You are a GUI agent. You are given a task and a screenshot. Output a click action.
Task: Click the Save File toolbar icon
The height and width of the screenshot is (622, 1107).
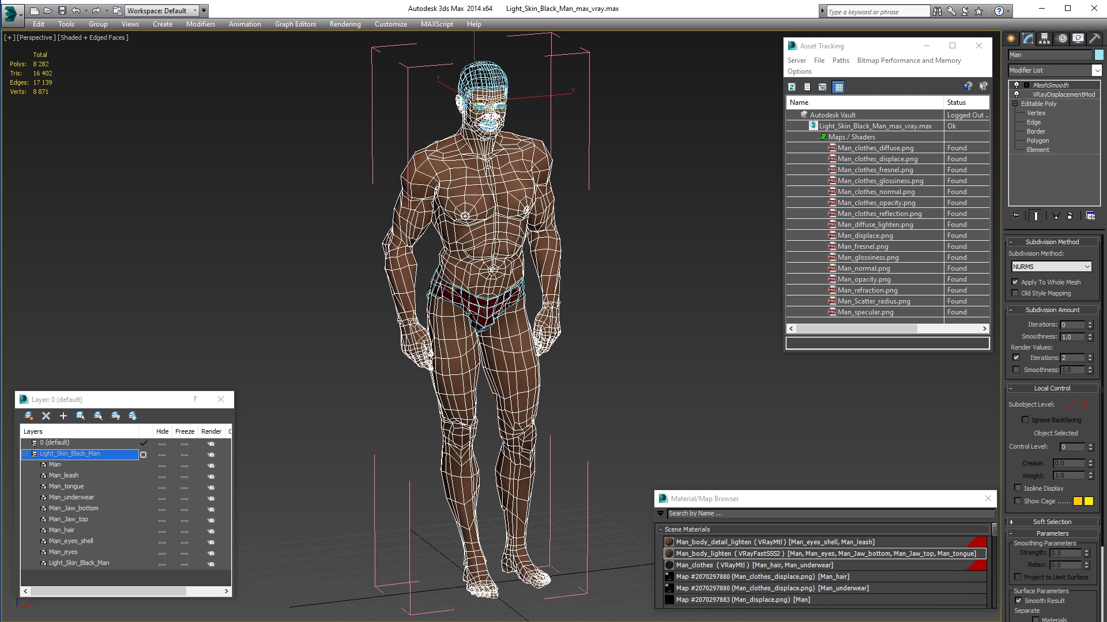click(x=62, y=10)
